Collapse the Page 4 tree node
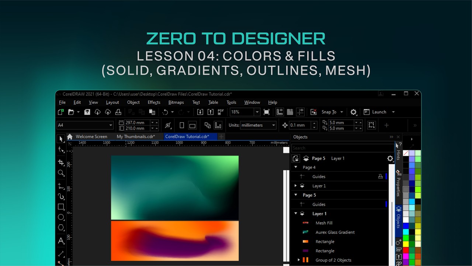 tap(296, 167)
